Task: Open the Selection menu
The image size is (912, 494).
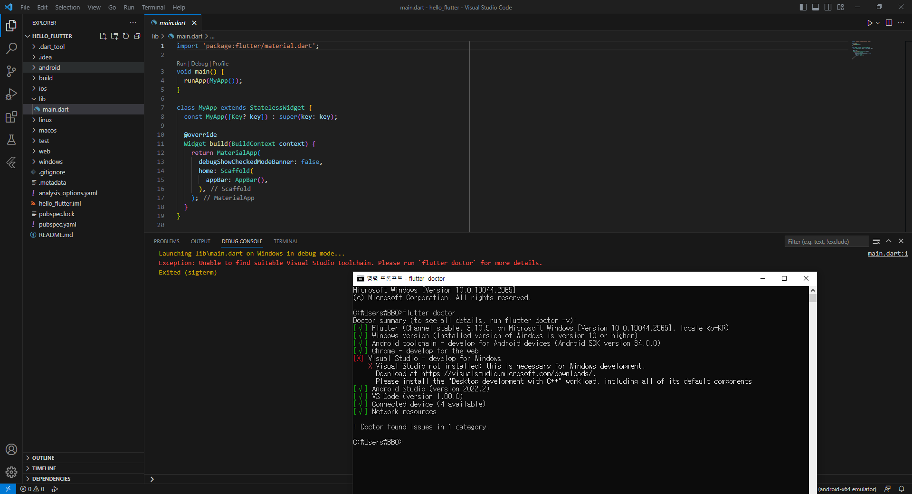Action: pyautogui.click(x=67, y=7)
